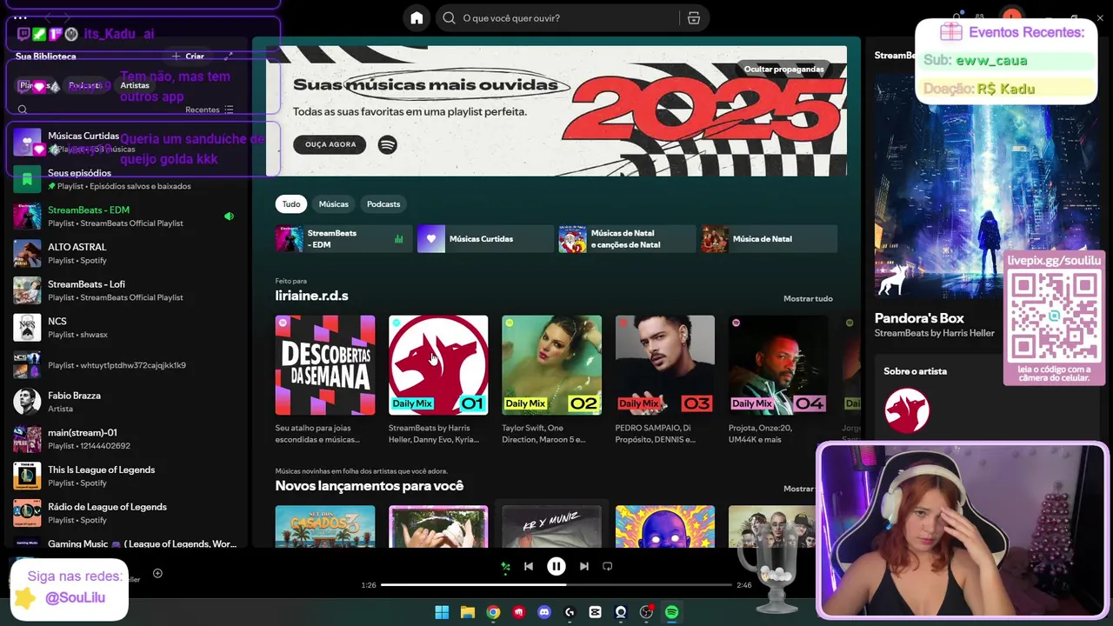Screen dimensions: 1113x626
Task: Open the Rádio de League of Legends playlist
Action: tap(126, 513)
